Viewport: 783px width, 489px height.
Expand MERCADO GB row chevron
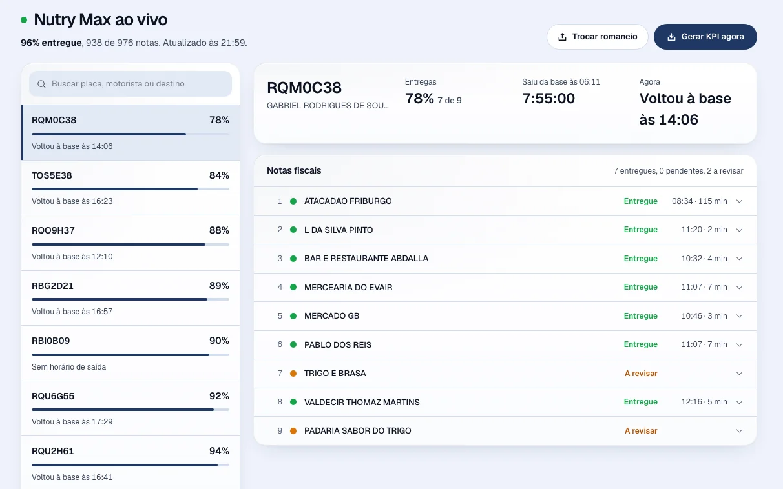tap(740, 316)
